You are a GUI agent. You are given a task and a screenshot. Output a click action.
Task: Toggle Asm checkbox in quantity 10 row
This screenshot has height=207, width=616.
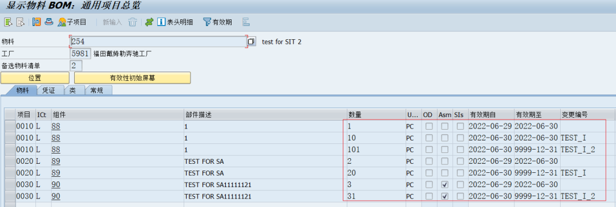[x=445, y=138]
